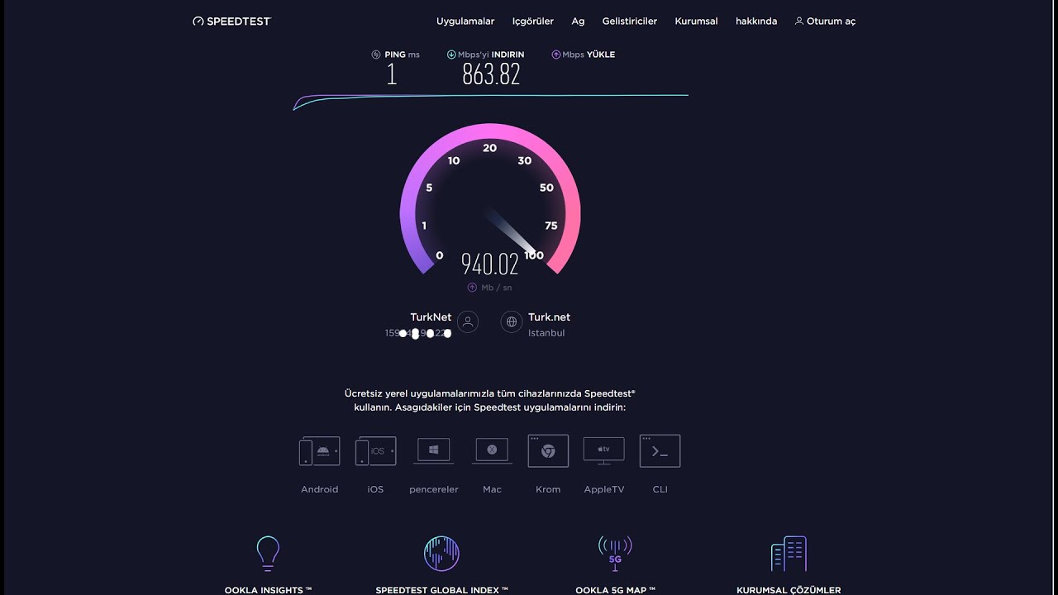Open the Içgörüler menu

click(x=533, y=21)
